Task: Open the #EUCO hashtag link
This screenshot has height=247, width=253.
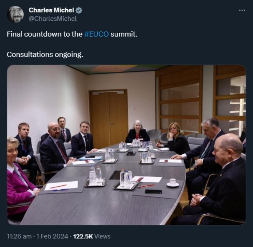Action: pos(96,34)
